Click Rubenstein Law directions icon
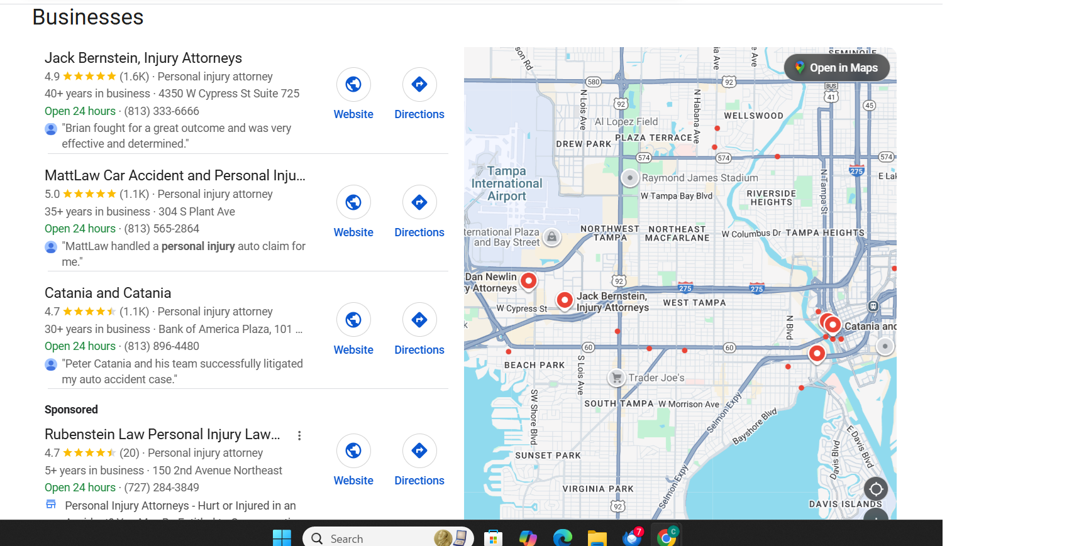The height and width of the screenshot is (546, 1079). click(x=419, y=450)
